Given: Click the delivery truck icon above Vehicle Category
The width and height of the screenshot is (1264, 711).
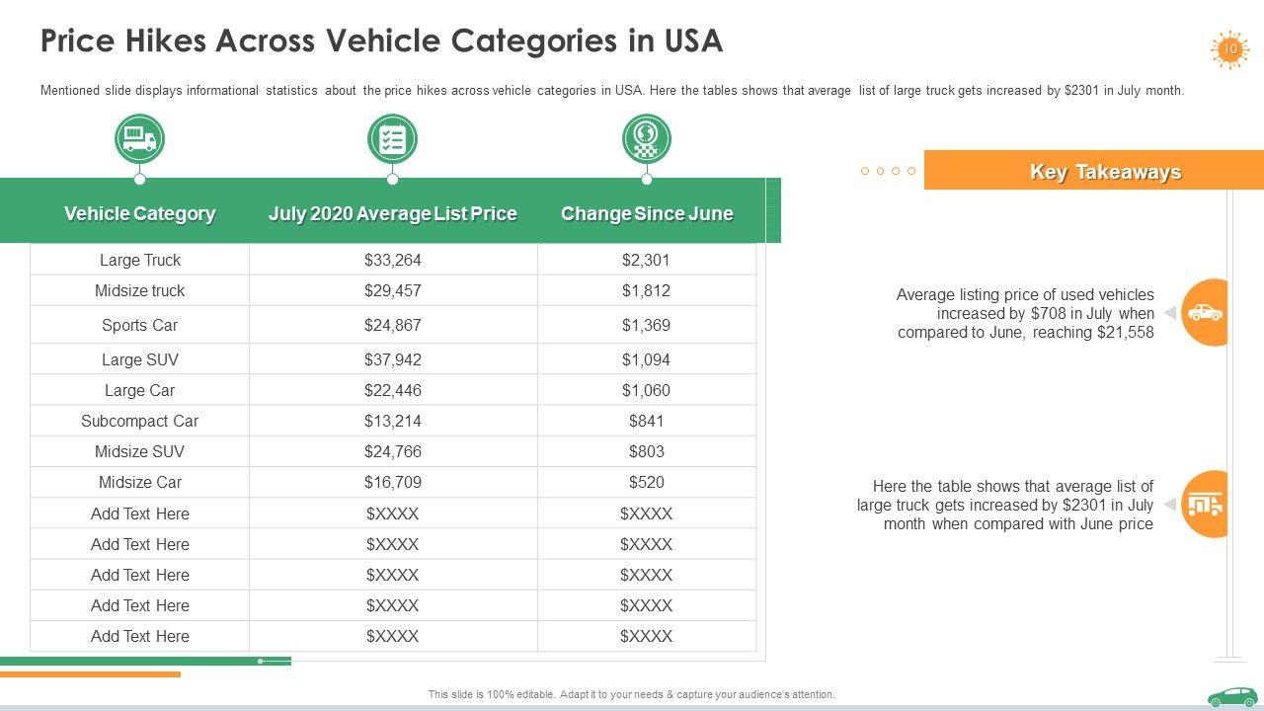Looking at the screenshot, I should [x=139, y=139].
